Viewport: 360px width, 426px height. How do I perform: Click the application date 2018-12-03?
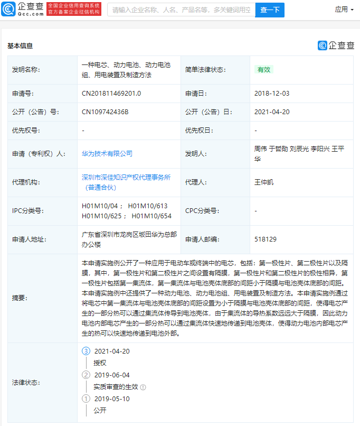click(x=272, y=94)
